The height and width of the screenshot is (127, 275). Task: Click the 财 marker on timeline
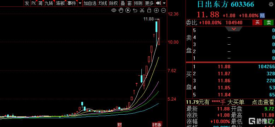[x=119, y=125]
